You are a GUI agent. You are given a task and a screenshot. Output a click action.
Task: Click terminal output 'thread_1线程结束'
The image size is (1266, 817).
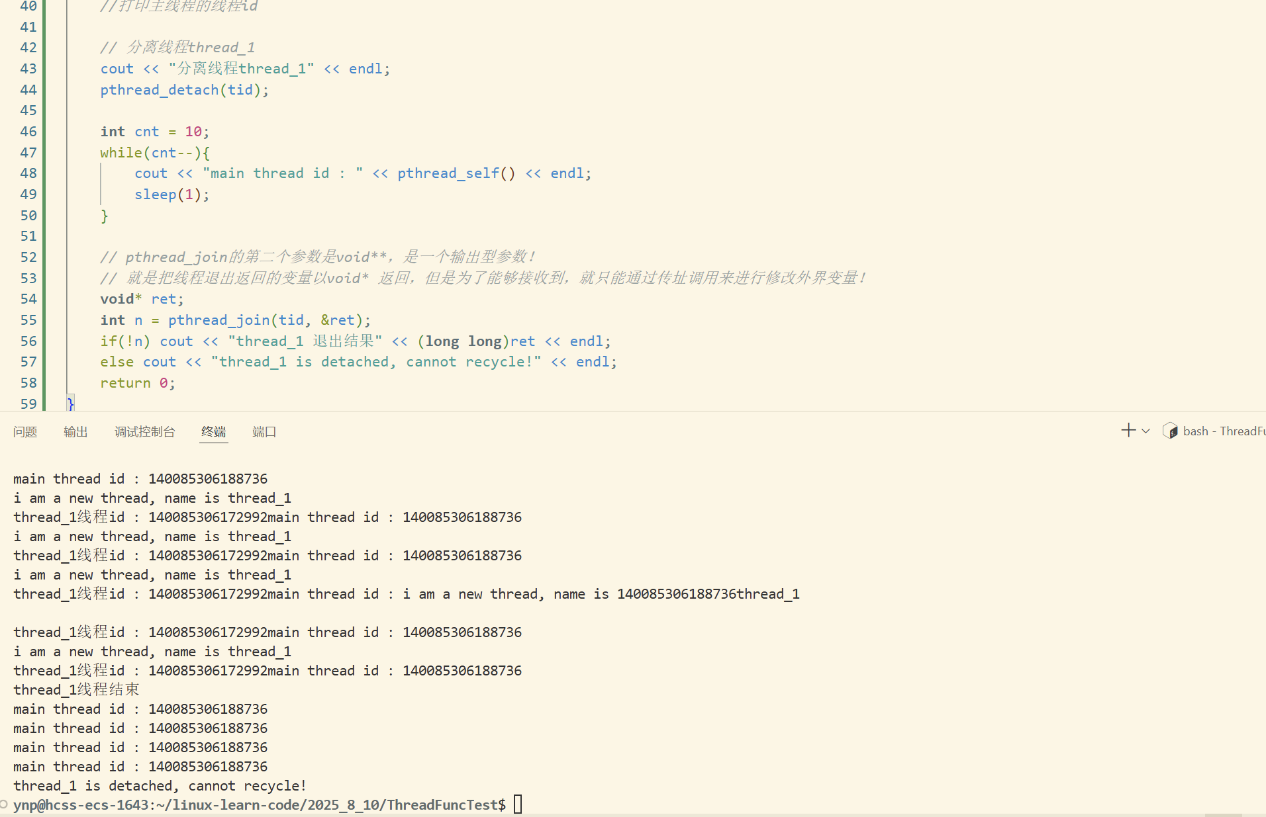coord(76,690)
